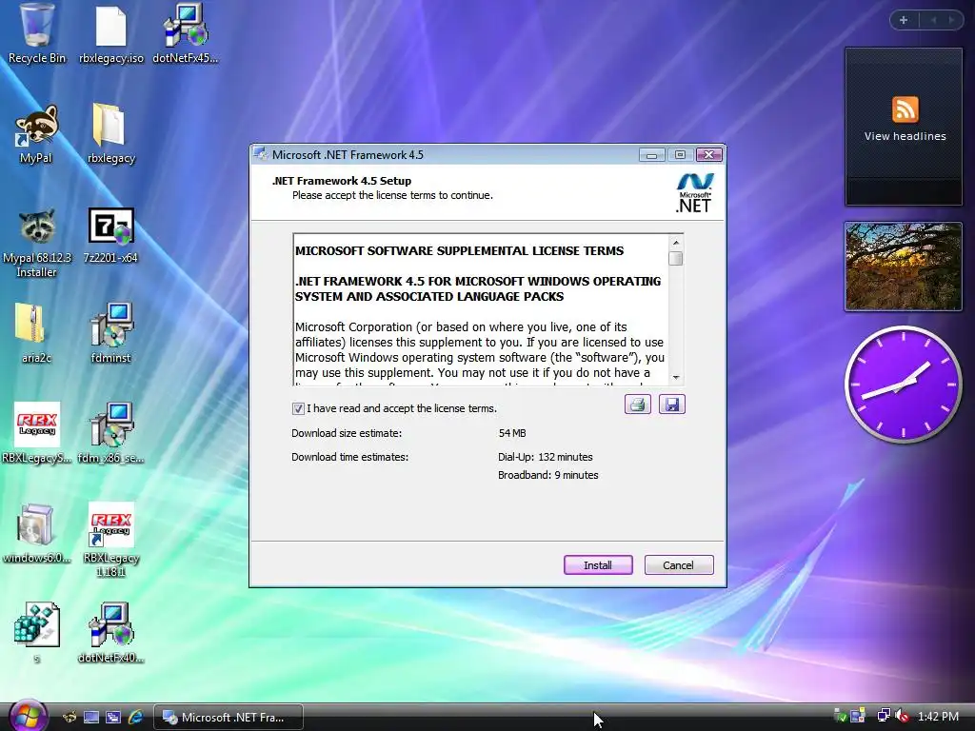975x731 pixels.
Task: Select the dotNetFx40... installer icon
Action: point(110,632)
